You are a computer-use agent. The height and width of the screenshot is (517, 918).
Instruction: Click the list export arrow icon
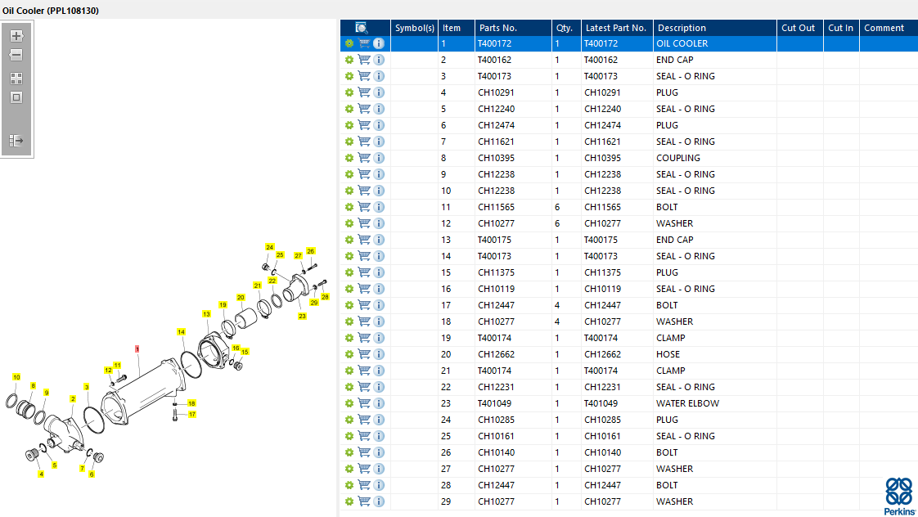pos(16,141)
